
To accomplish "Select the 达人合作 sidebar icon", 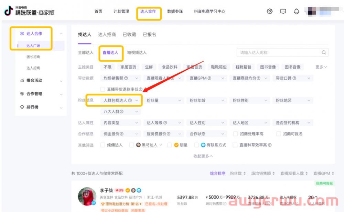I will click(21, 34).
